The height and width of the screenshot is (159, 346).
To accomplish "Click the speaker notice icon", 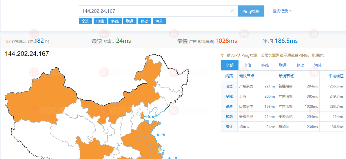I will [x=223, y=55].
